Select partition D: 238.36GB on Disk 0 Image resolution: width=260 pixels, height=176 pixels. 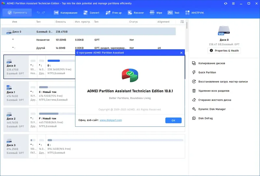tap(61, 67)
